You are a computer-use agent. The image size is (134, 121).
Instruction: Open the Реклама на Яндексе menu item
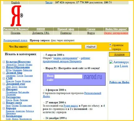coord(15,29)
